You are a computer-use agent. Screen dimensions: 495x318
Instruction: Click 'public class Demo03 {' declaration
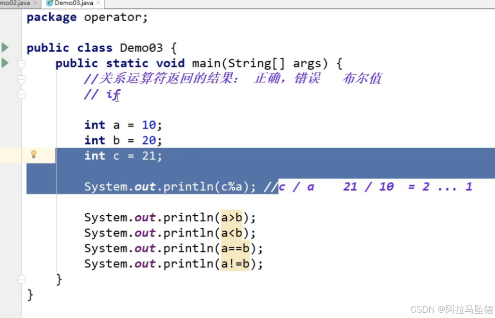click(x=101, y=48)
